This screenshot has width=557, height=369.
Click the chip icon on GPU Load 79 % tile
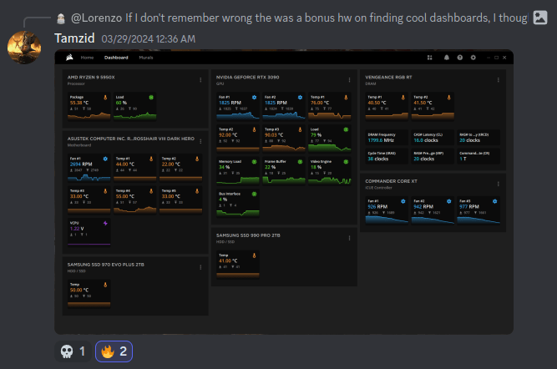[x=346, y=129]
